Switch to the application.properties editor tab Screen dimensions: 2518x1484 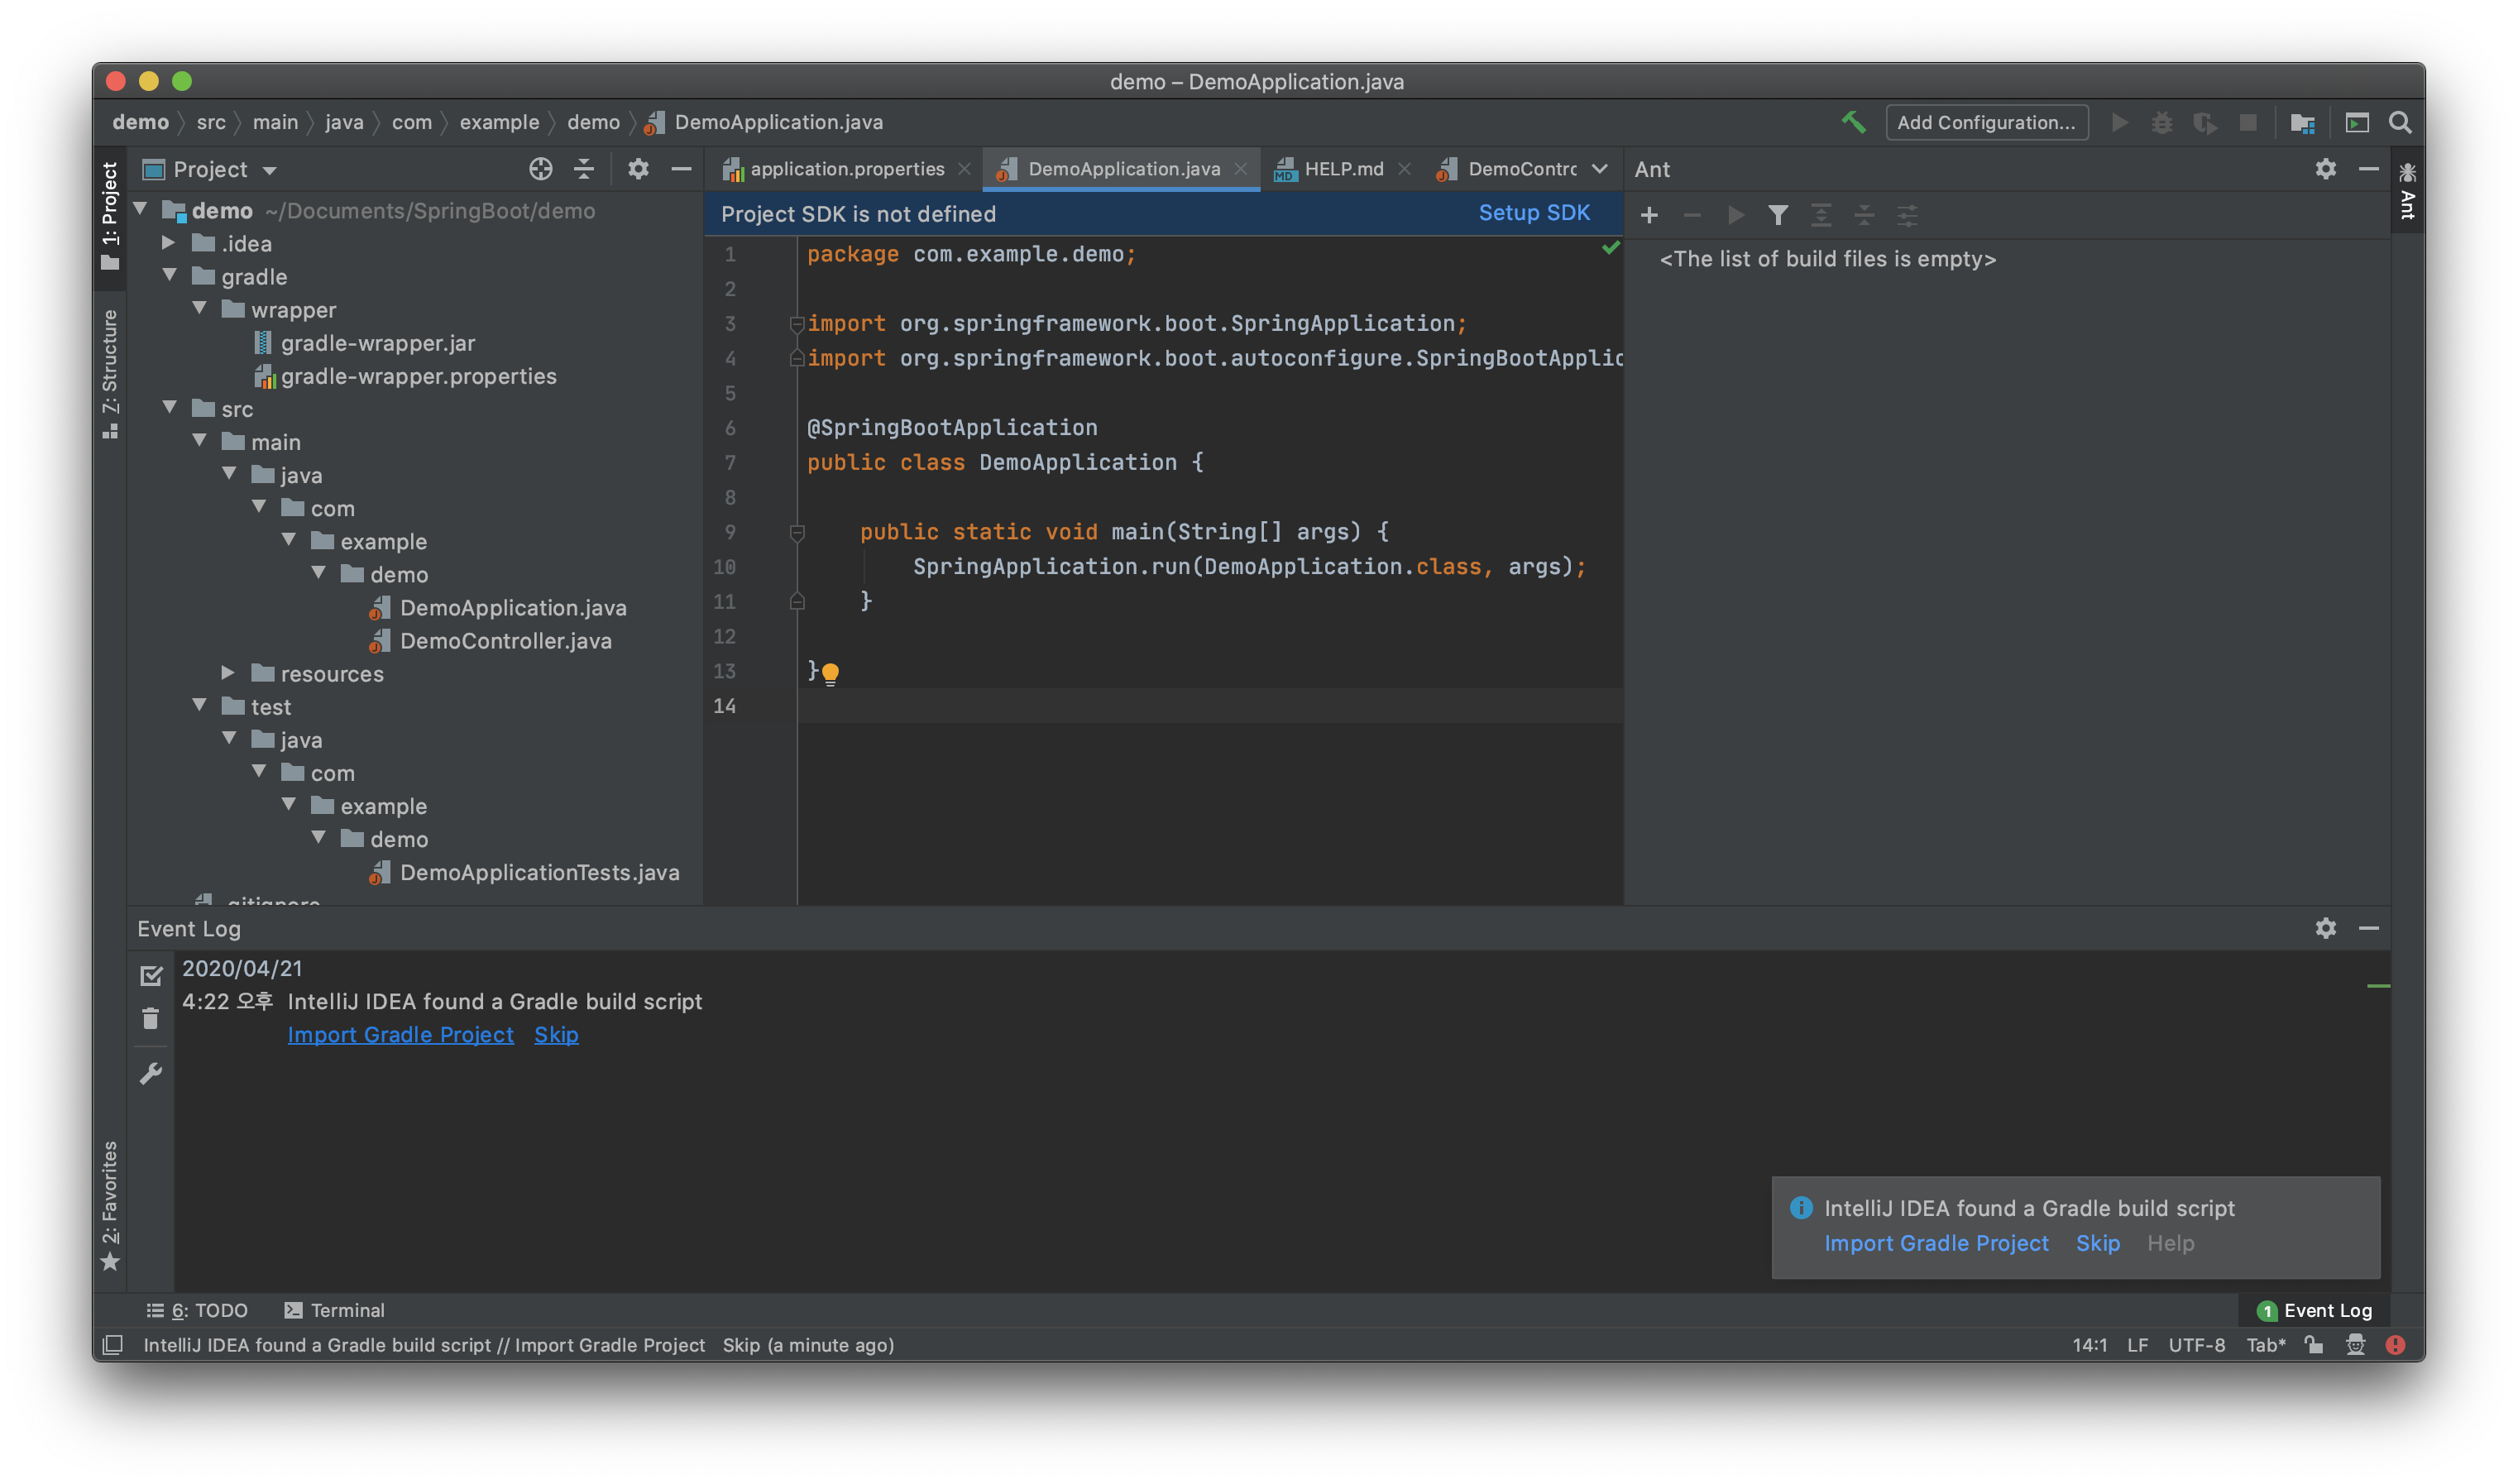pyautogui.click(x=846, y=169)
